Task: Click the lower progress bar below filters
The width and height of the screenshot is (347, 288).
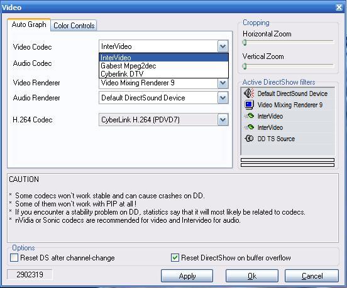Action: [x=287, y=165]
